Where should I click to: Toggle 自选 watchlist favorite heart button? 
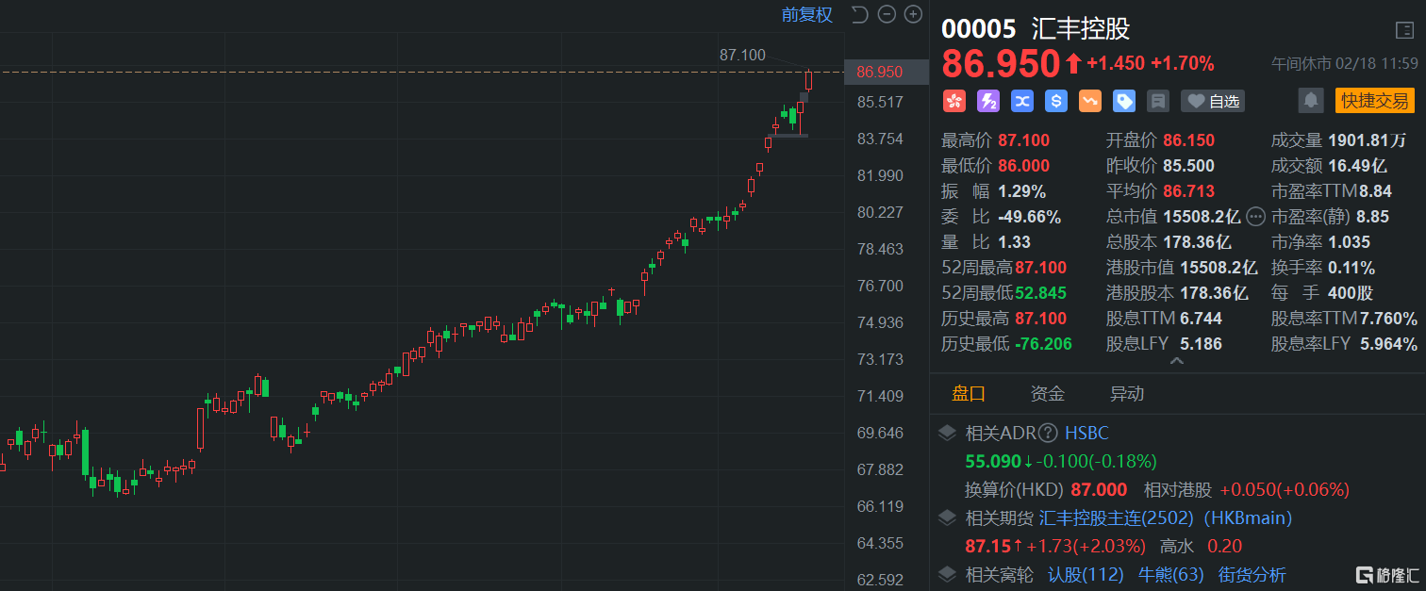click(x=1213, y=101)
